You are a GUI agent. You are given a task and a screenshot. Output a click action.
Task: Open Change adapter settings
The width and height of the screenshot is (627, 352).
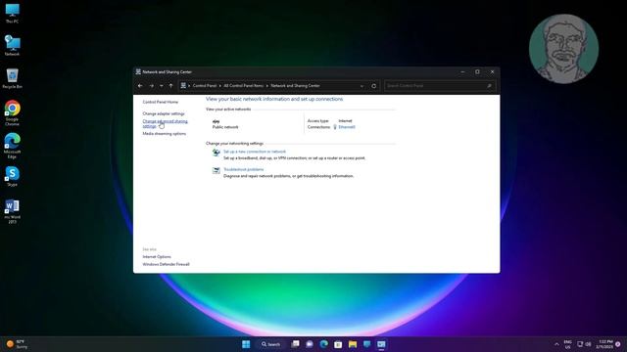click(x=164, y=113)
